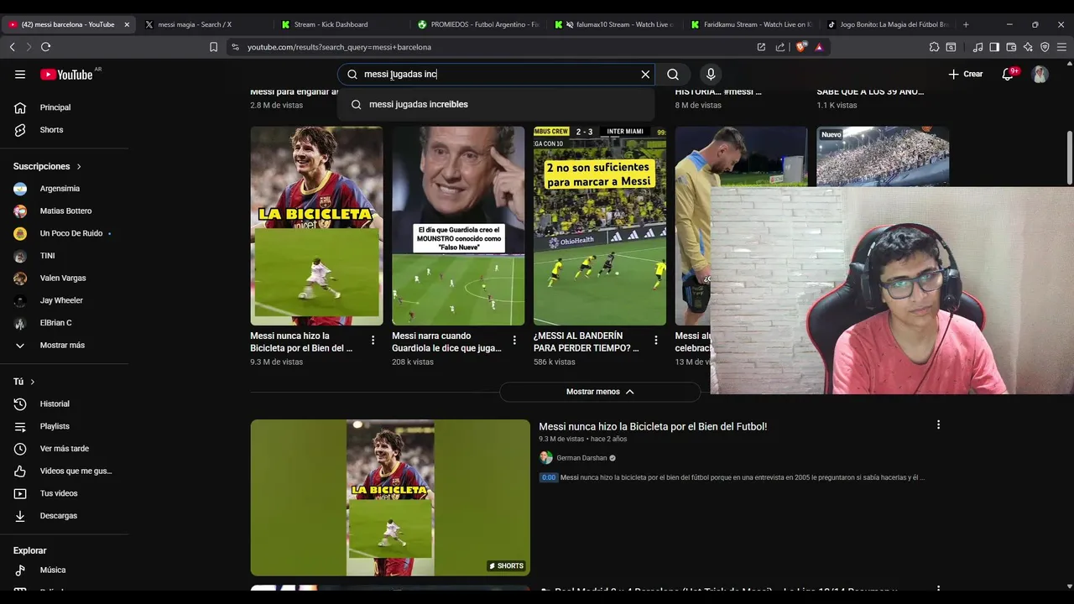Open the extensions puzzle icon

click(934, 47)
